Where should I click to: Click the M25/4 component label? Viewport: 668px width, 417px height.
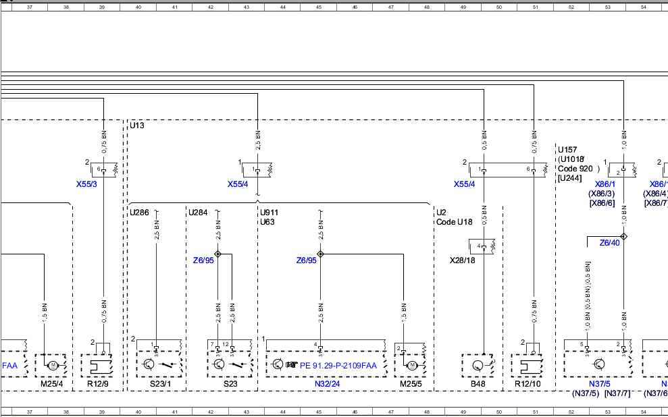(52, 384)
